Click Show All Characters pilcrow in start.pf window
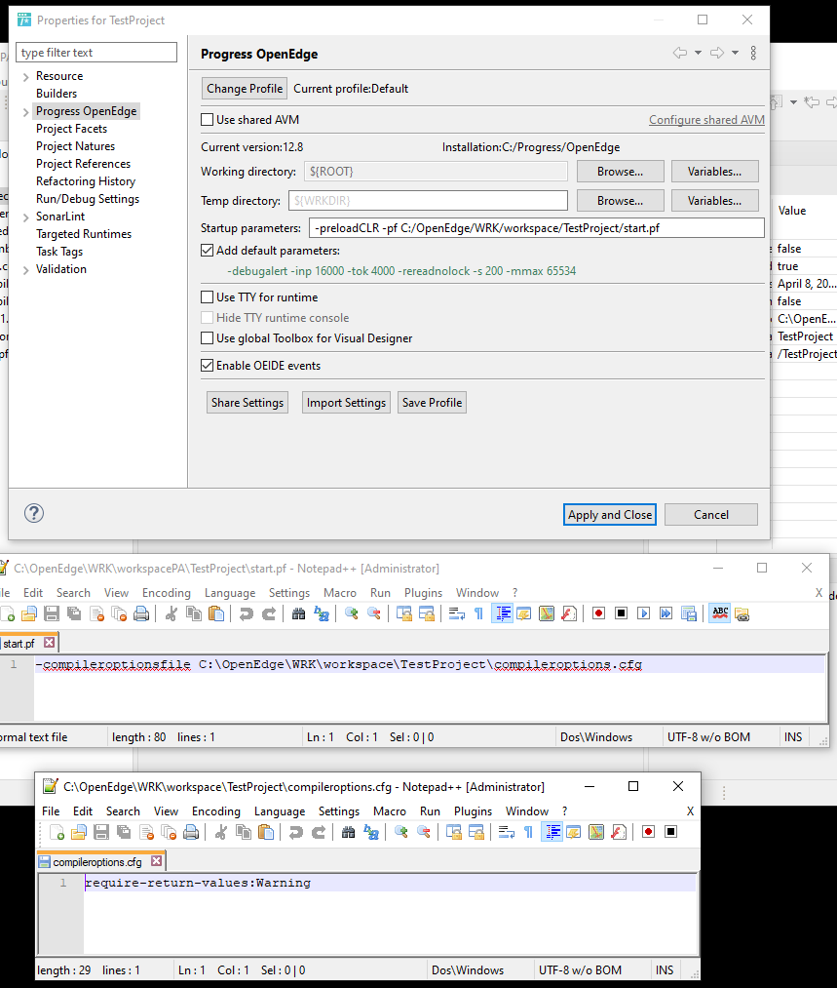 coord(479,613)
